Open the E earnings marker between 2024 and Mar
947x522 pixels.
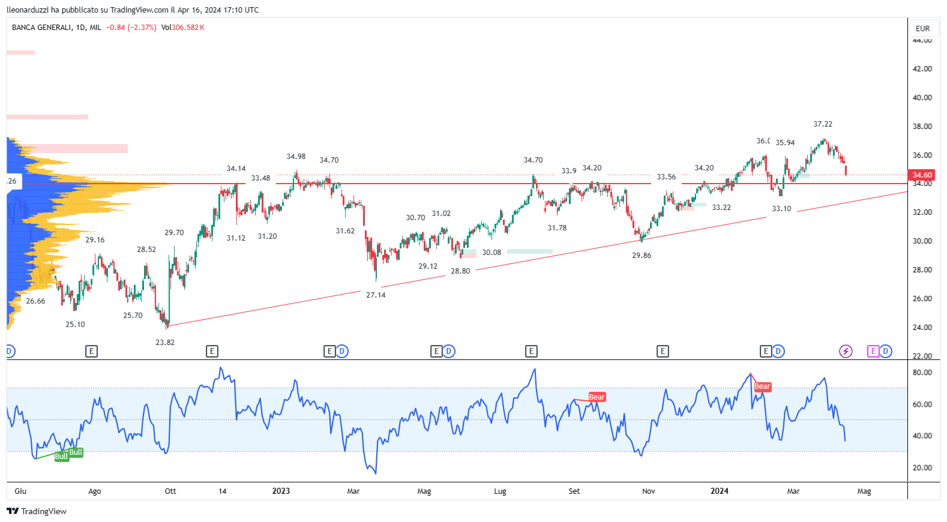pyautogui.click(x=766, y=351)
